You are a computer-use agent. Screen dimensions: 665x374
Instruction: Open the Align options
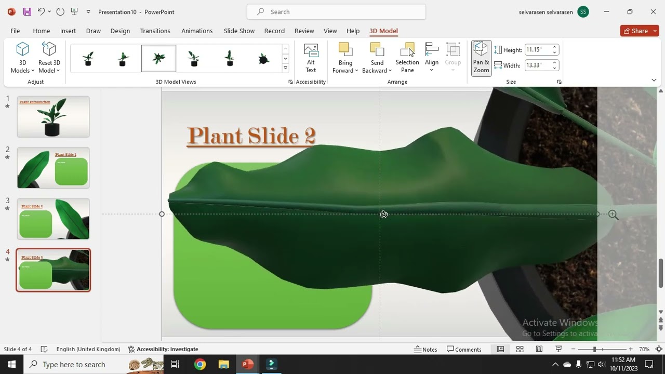tap(432, 58)
